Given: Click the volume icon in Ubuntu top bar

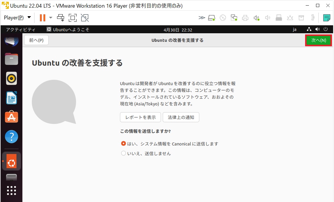Looking at the screenshot, I should tap(317, 29).
